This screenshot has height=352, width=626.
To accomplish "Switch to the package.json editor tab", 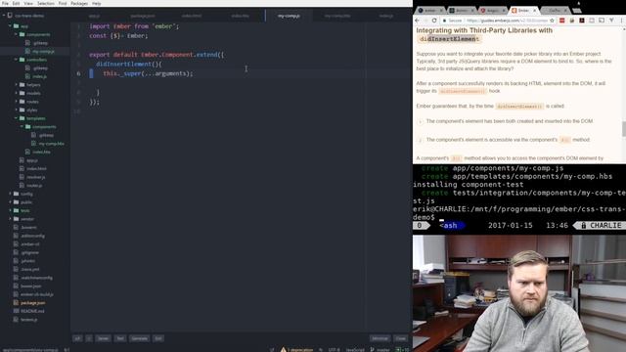I will (x=143, y=16).
